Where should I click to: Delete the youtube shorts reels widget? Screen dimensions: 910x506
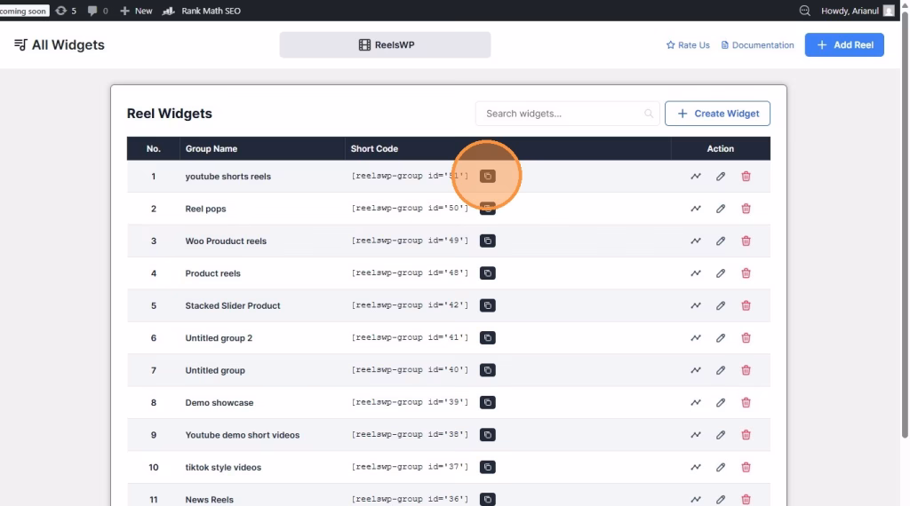[x=746, y=176]
